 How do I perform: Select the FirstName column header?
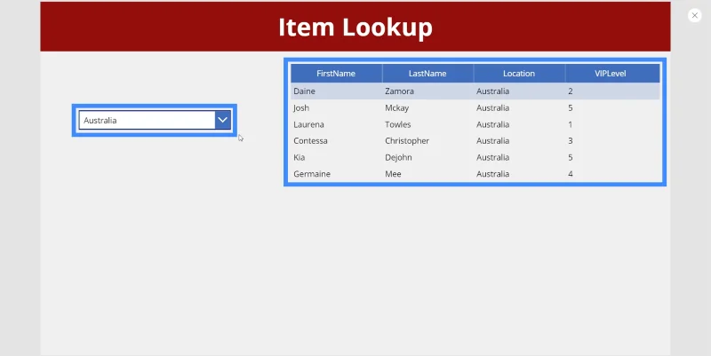coord(336,74)
